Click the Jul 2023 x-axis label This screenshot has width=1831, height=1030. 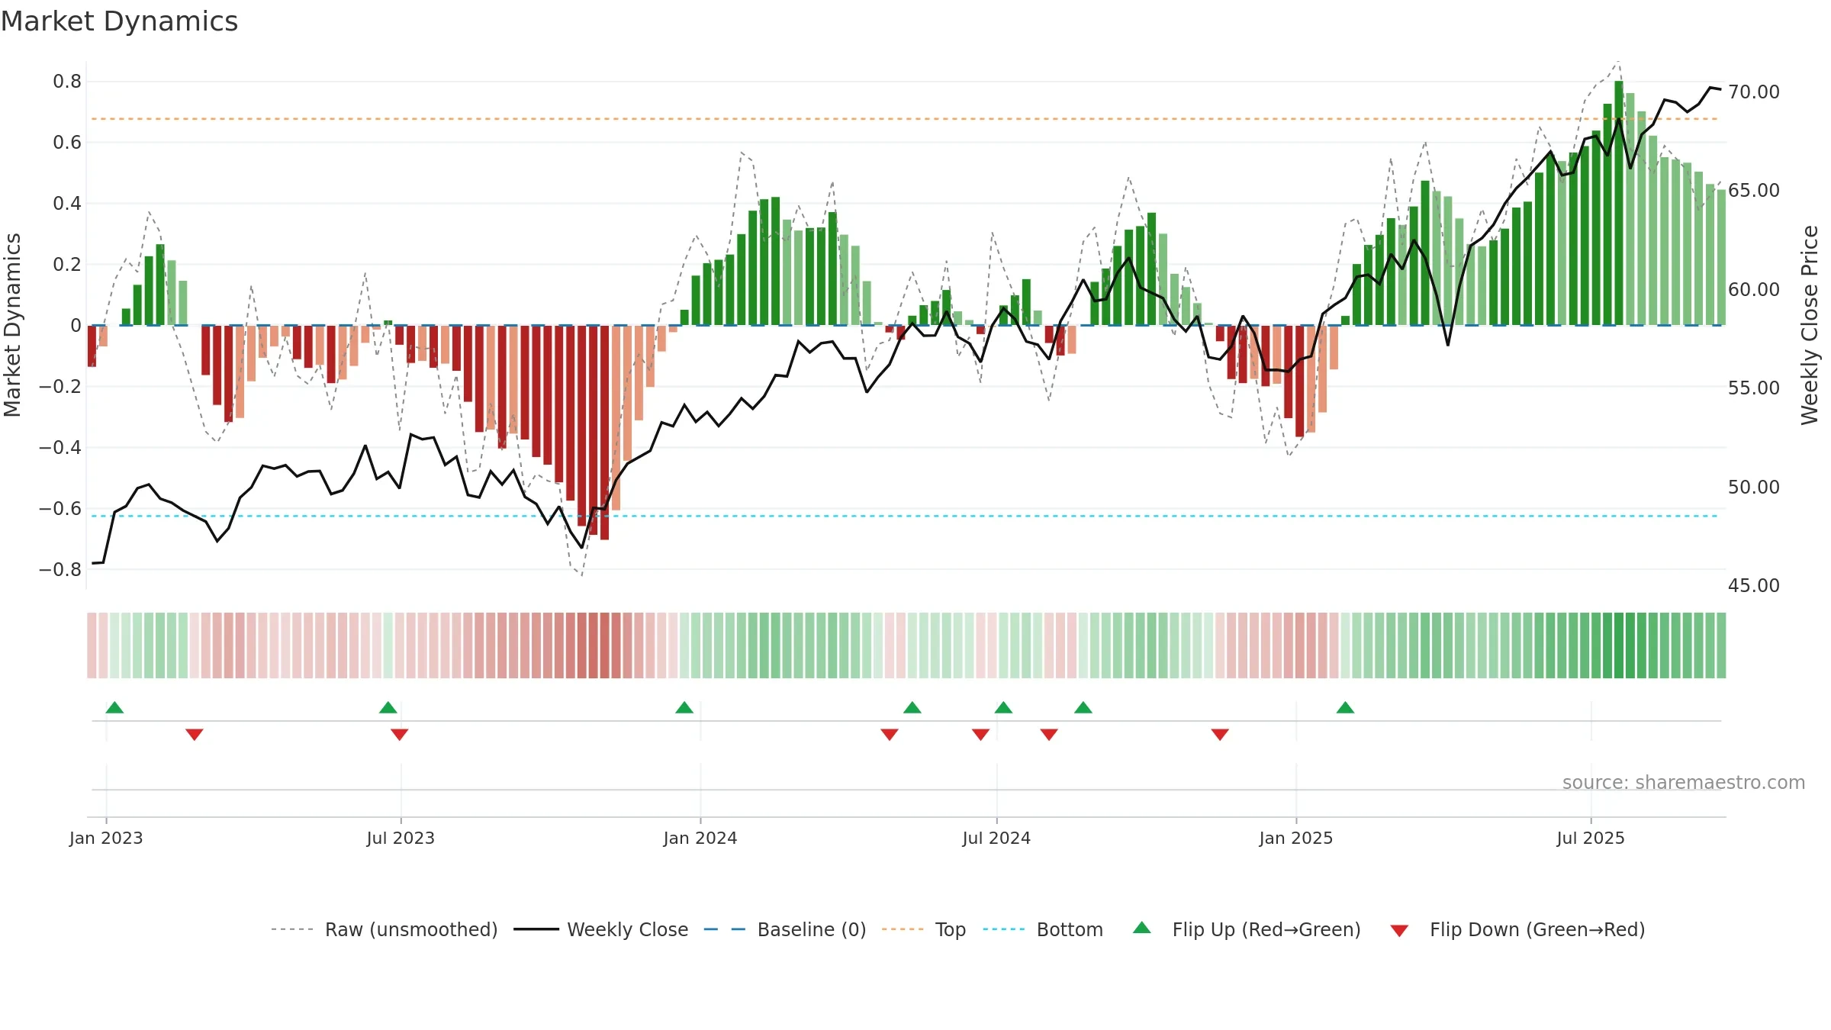tap(401, 838)
